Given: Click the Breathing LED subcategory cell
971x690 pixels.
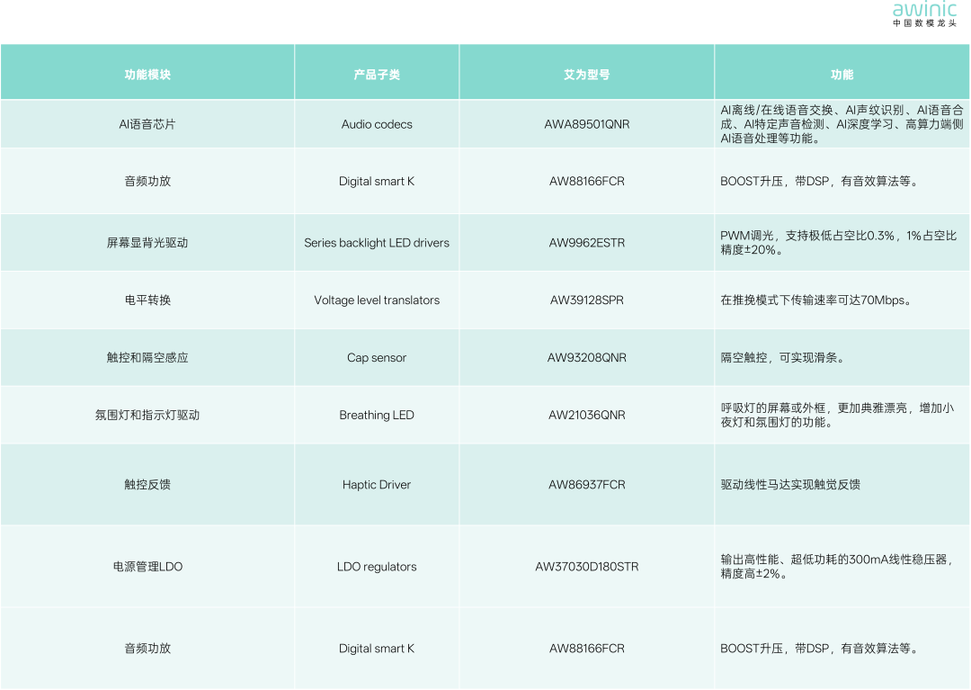Looking at the screenshot, I should click(x=377, y=415).
